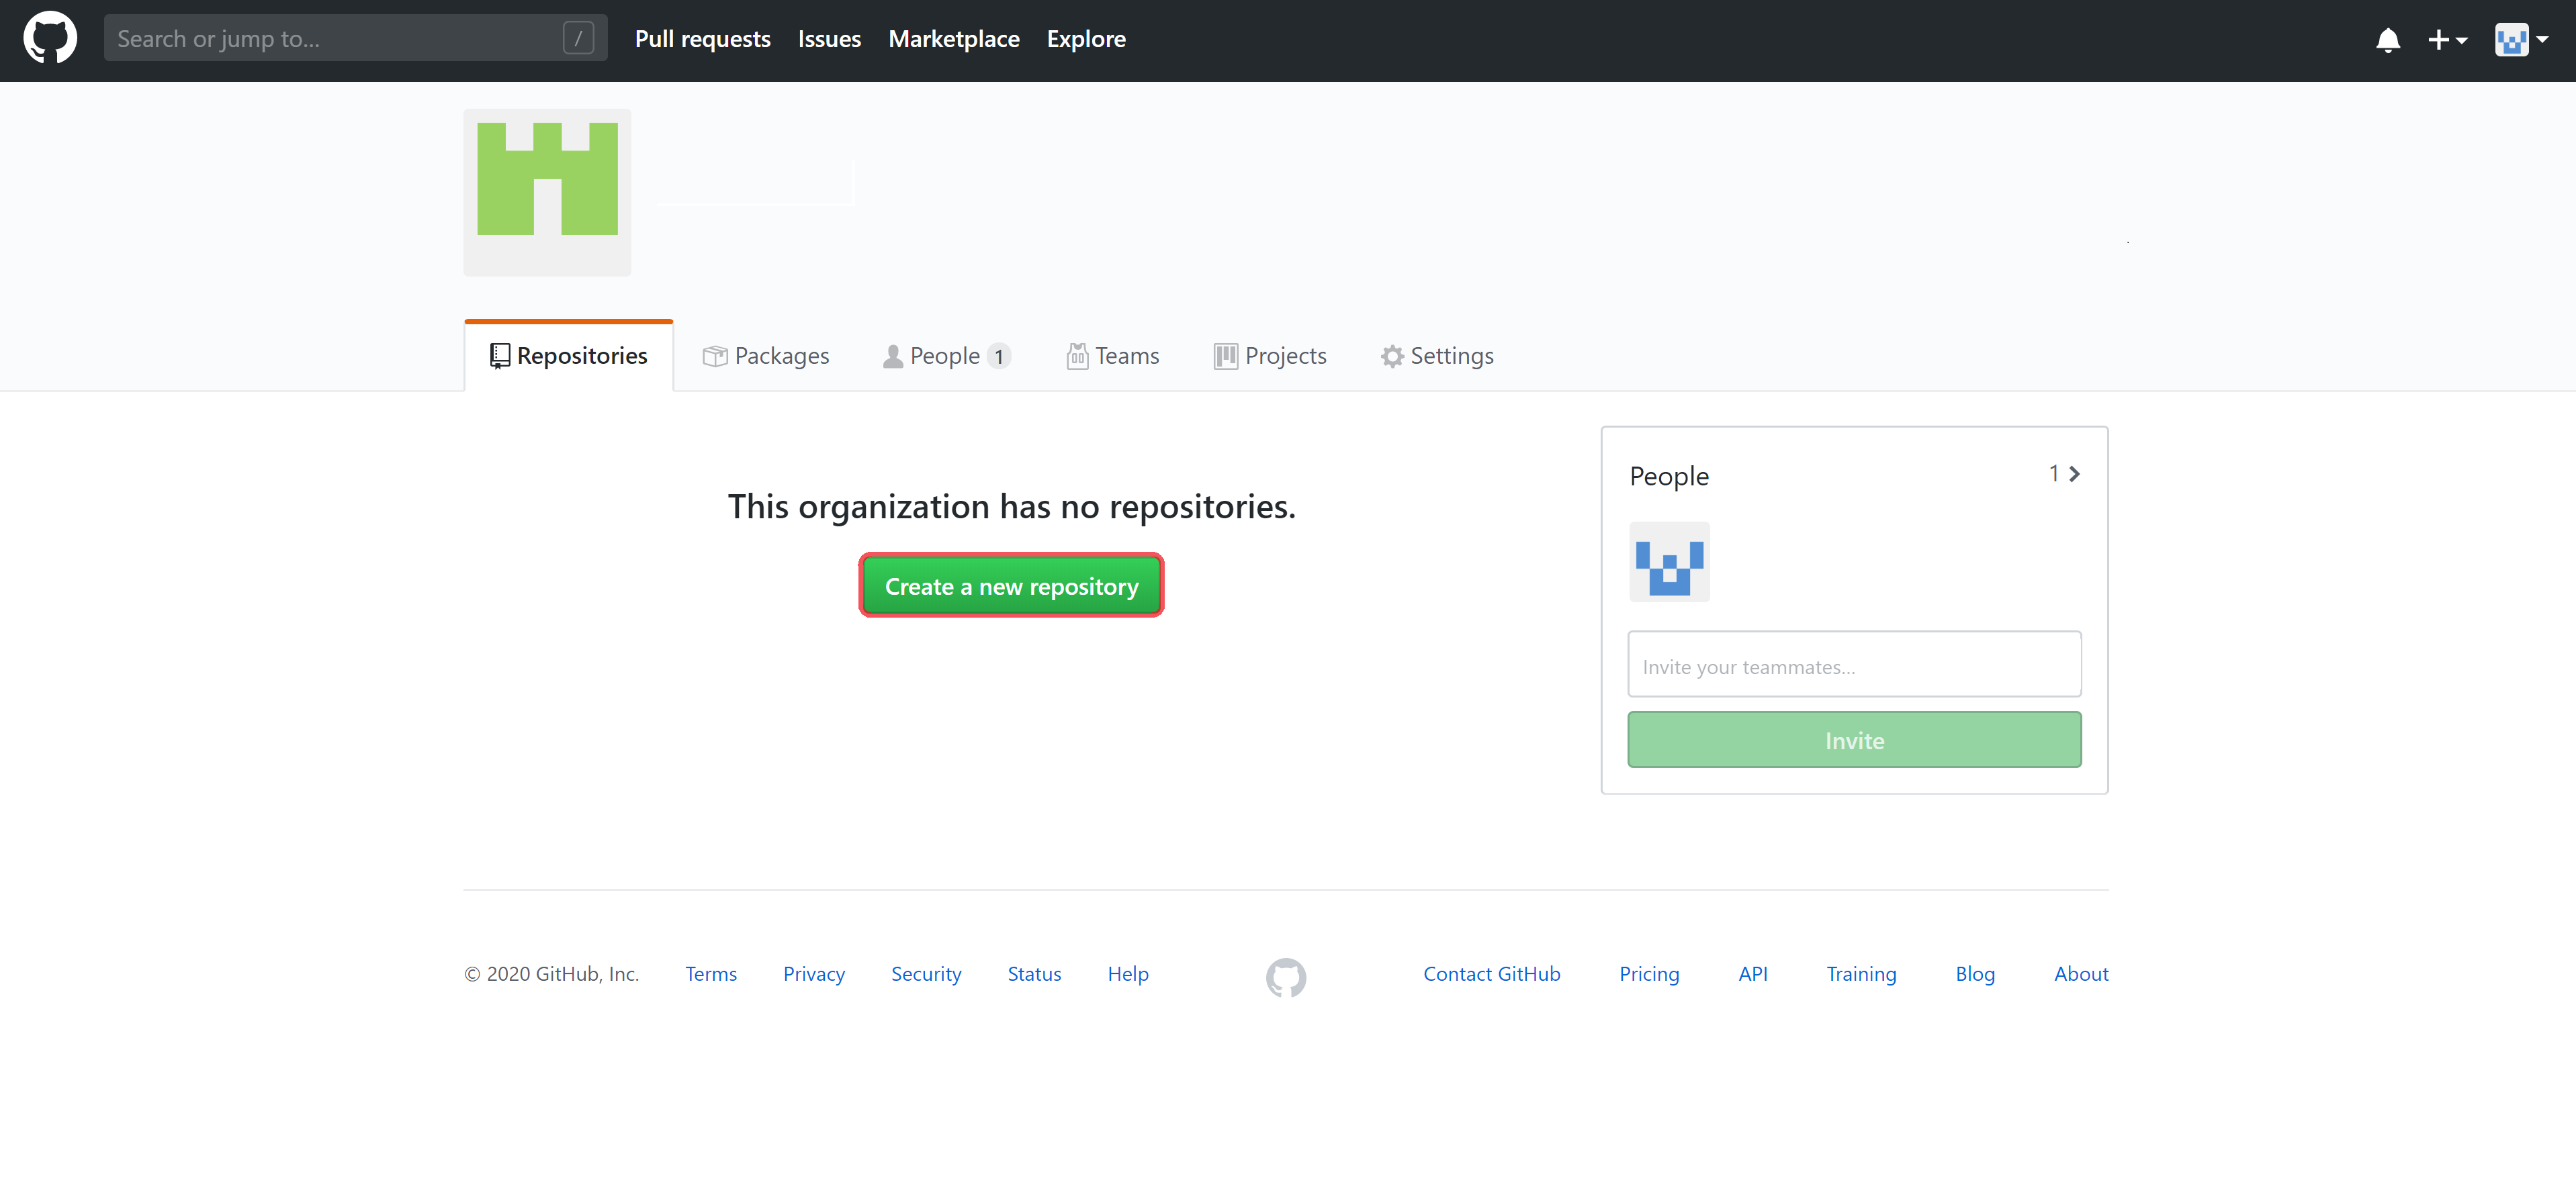The width and height of the screenshot is (2576, 1197).
Task: Open the Blog footer link
Action: coord(1975,973)
